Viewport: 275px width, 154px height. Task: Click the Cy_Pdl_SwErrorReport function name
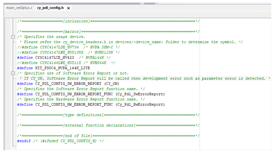pyautogui.click(x=140, y=94)
